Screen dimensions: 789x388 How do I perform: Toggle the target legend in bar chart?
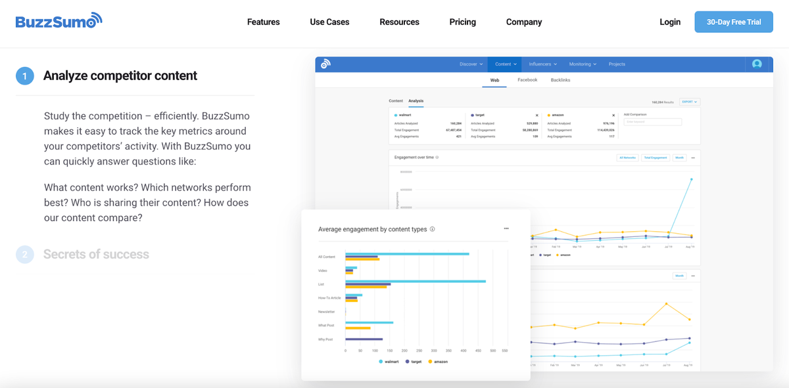tap(414, 361)
